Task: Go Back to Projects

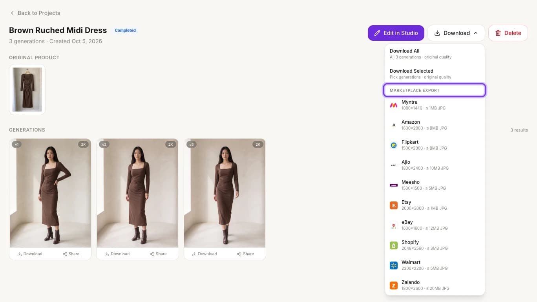Action: 35,13
